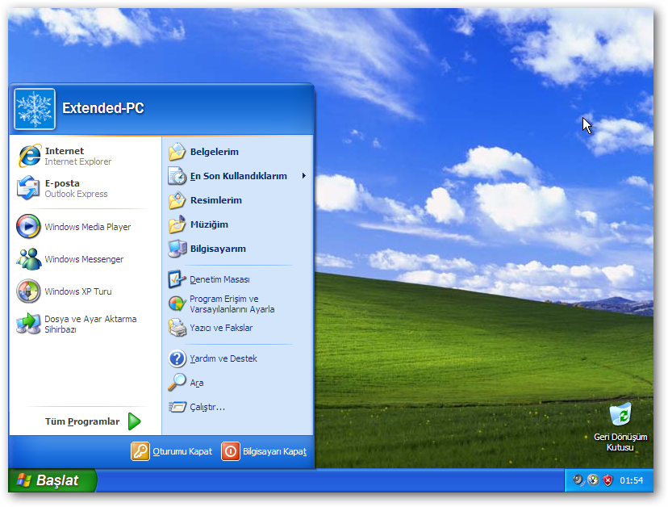
Task: Open Windows XP Turu icon
Action: (29, 291)
